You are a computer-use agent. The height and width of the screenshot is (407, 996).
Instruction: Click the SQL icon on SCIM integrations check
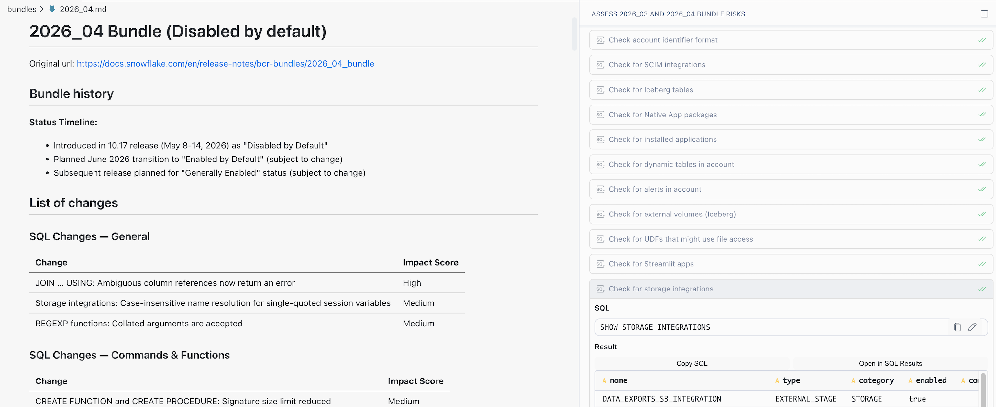pyautogui.click(x=600, y=65)
